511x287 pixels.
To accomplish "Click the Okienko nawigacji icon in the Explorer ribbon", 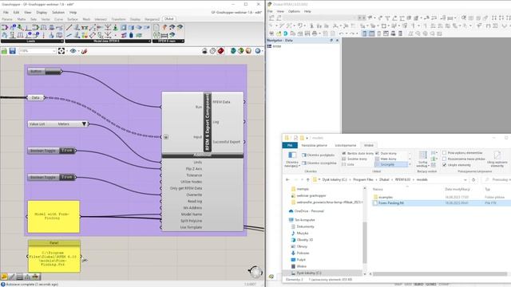I will tap(292, 155).
